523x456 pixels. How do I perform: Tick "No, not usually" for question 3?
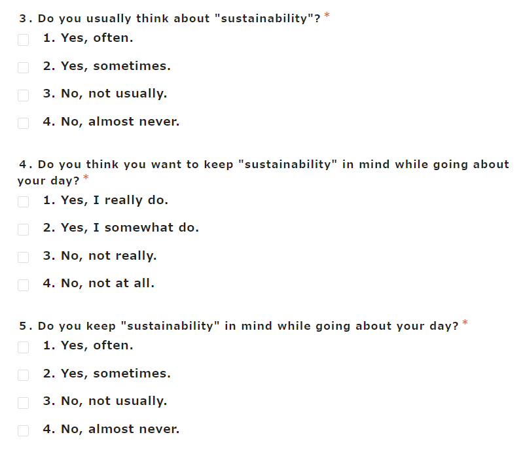coord(23,96)
